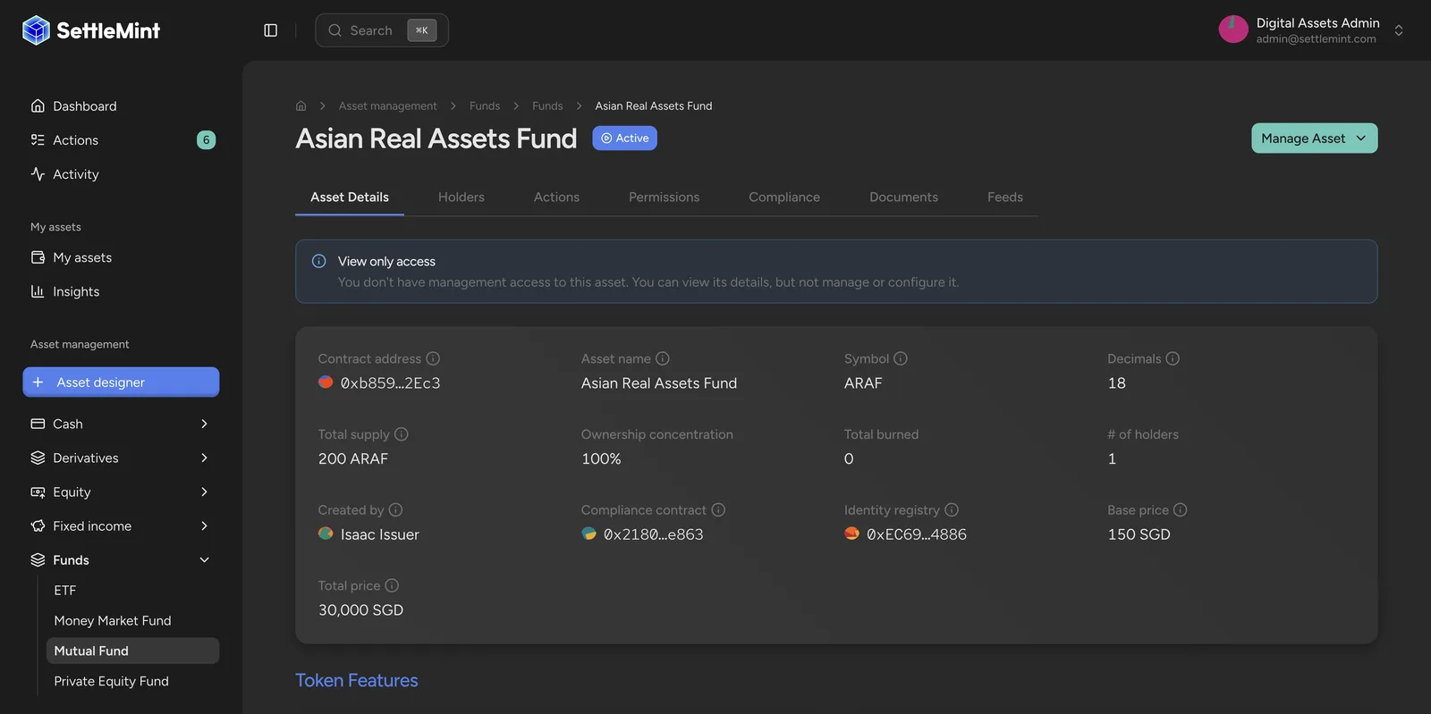This screenshot has width=1431, height=714.
Task: Open the account switcher chevron
Action: (1399, 30)
